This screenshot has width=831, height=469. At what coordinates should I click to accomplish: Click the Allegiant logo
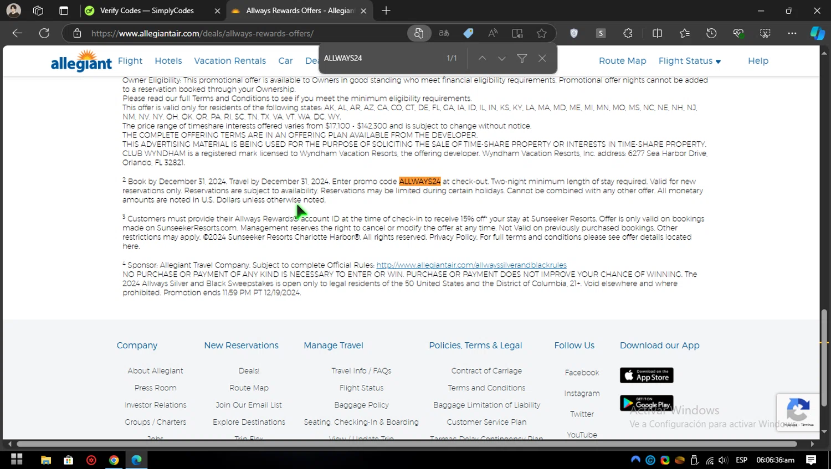click(x=81, y=60)
